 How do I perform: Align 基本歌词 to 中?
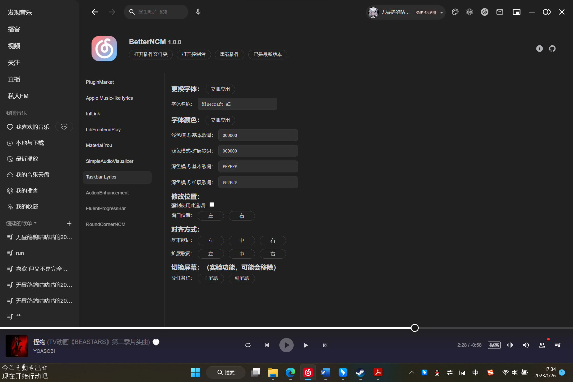pos(242,240)
